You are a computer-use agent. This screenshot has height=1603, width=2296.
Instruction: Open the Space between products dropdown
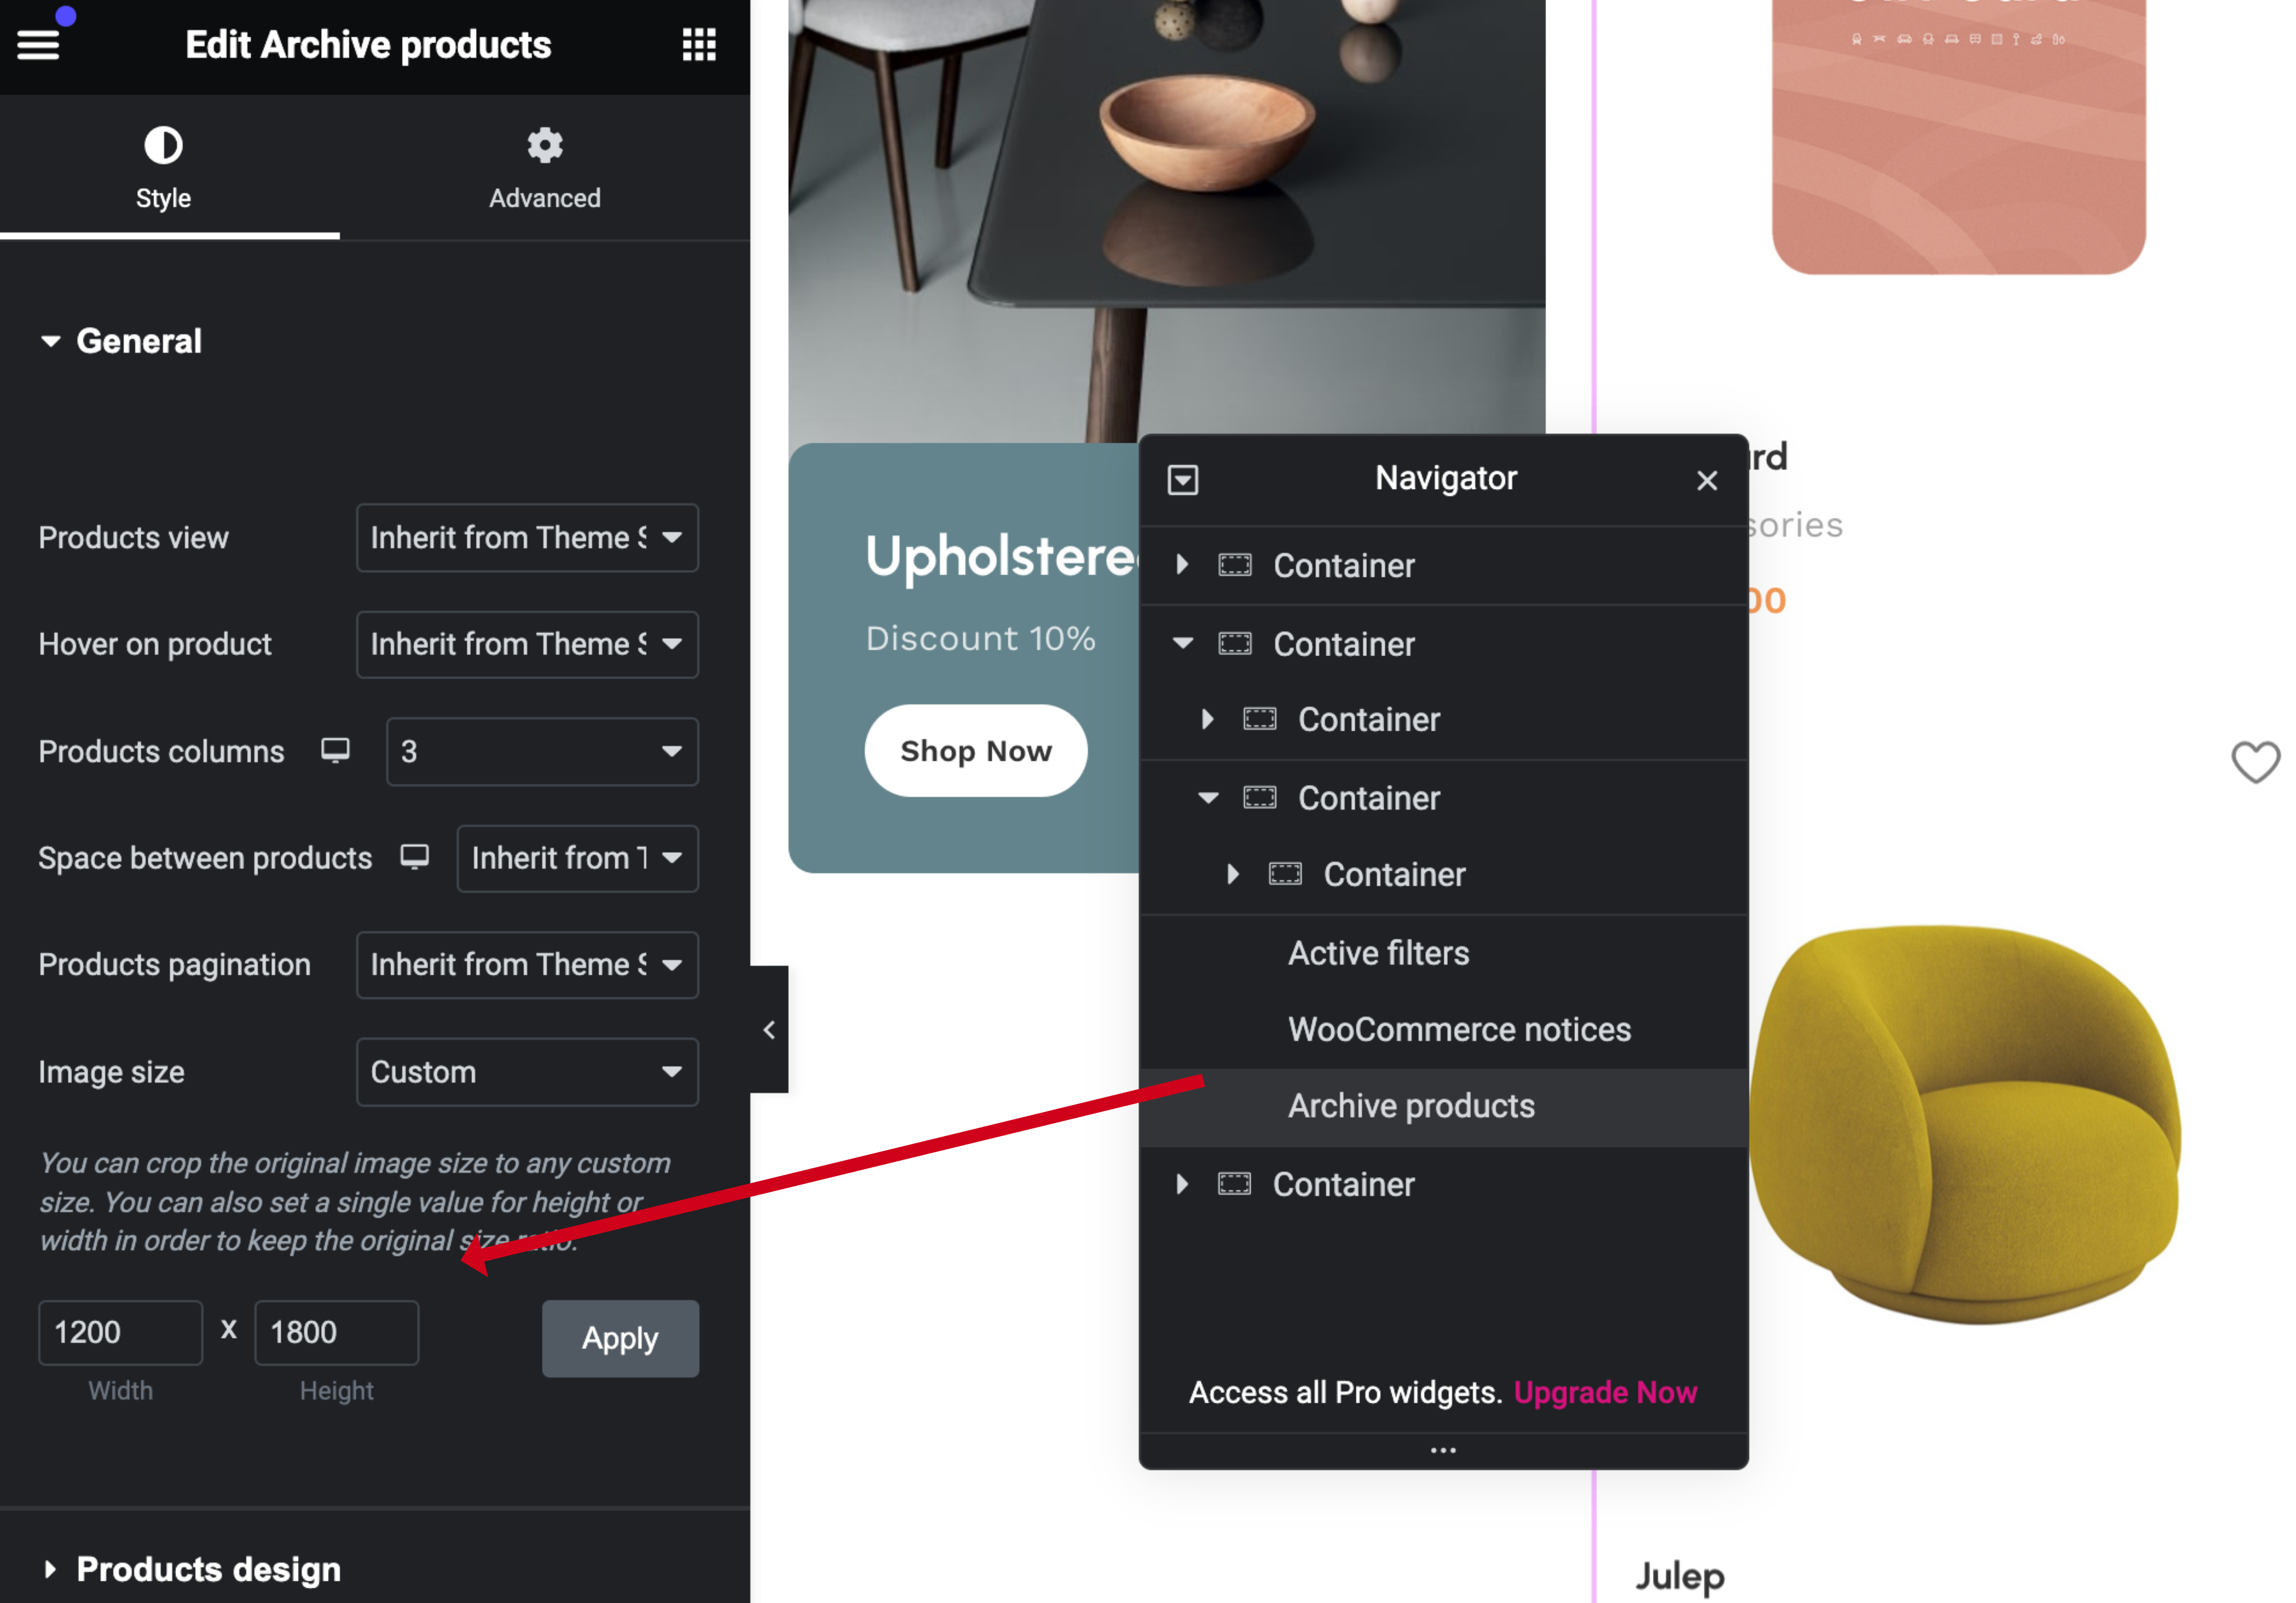[x=577, y=857]
